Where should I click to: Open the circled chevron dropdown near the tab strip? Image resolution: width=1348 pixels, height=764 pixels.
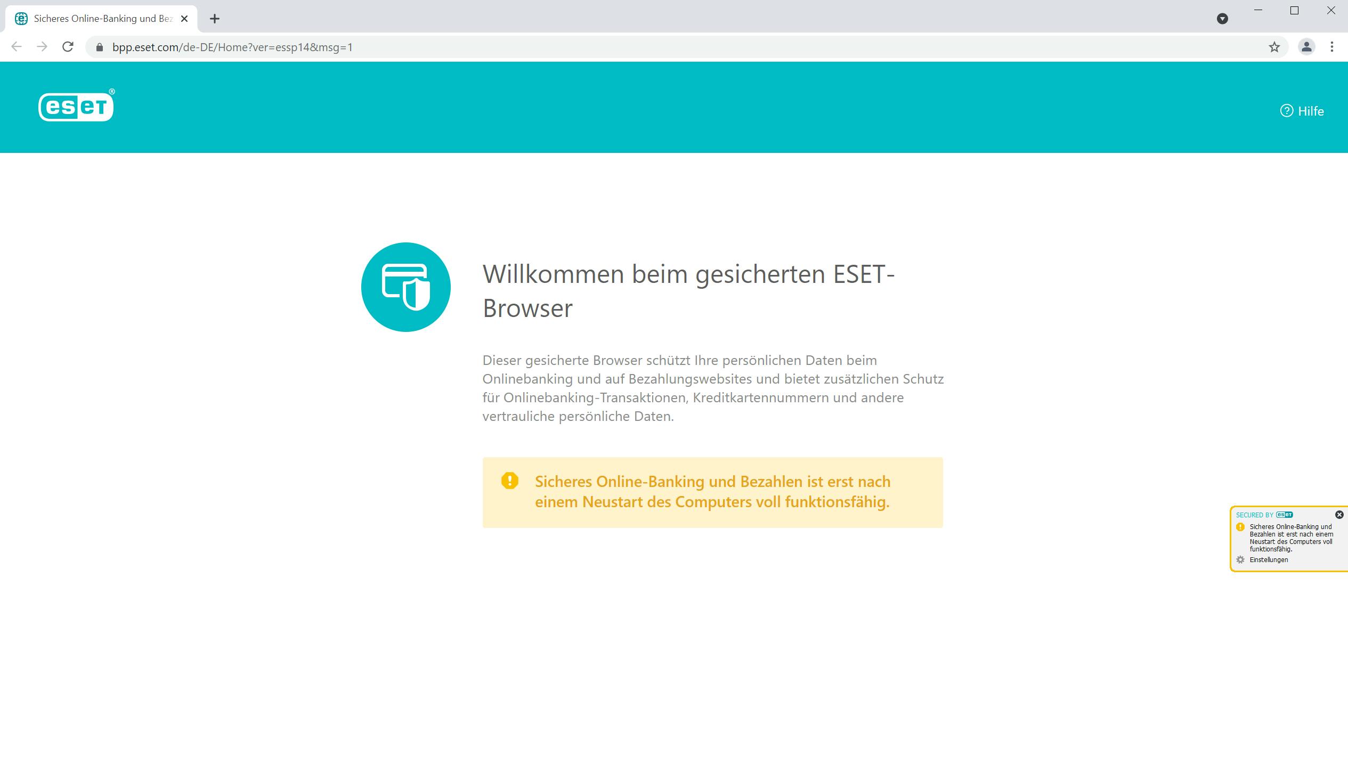1223,19
